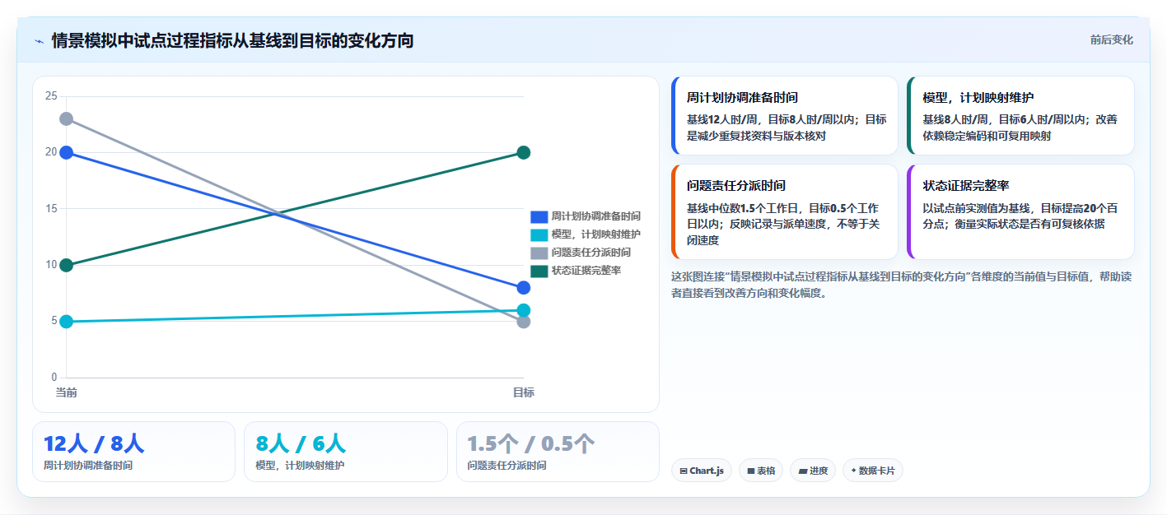Click legend label 模型，计划映射维护
Image resolution: width=1167 pixels, height=515 pixels.
click(x=595, y=234)
